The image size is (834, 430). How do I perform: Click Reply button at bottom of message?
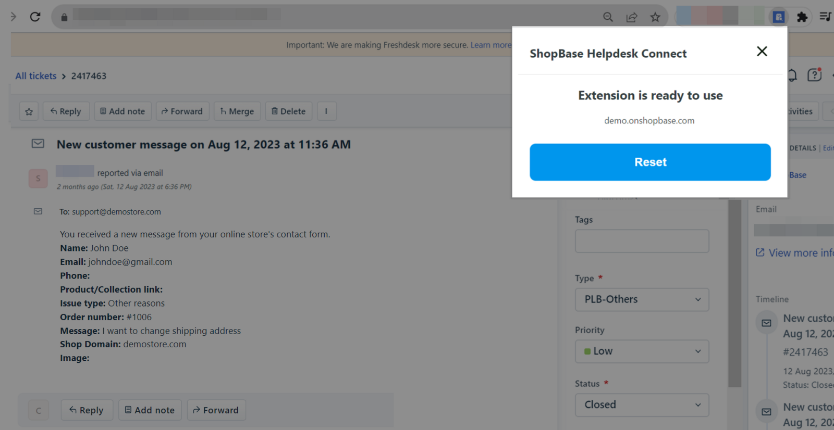point(87,410)
